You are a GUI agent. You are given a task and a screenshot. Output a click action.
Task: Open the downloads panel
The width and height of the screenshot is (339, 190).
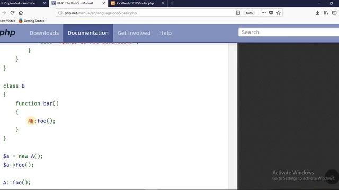(317, 13)
